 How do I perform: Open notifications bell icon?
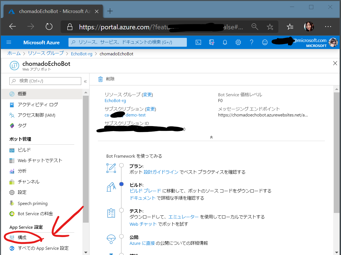225,42
